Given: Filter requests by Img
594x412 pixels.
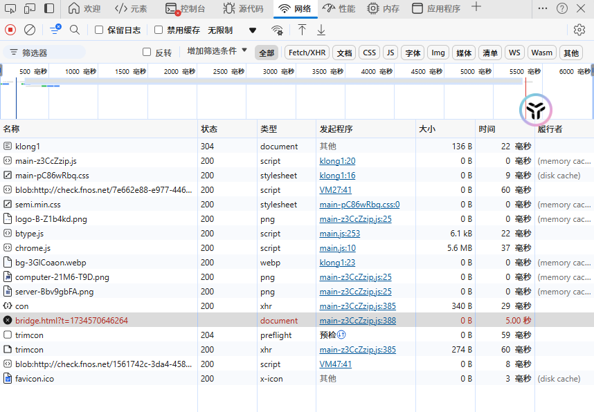Looking at the screenshot, I should 438,53.
